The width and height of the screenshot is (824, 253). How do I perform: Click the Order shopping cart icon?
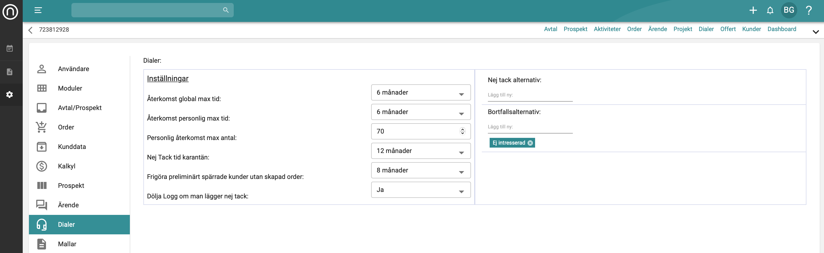coord(42,127)
